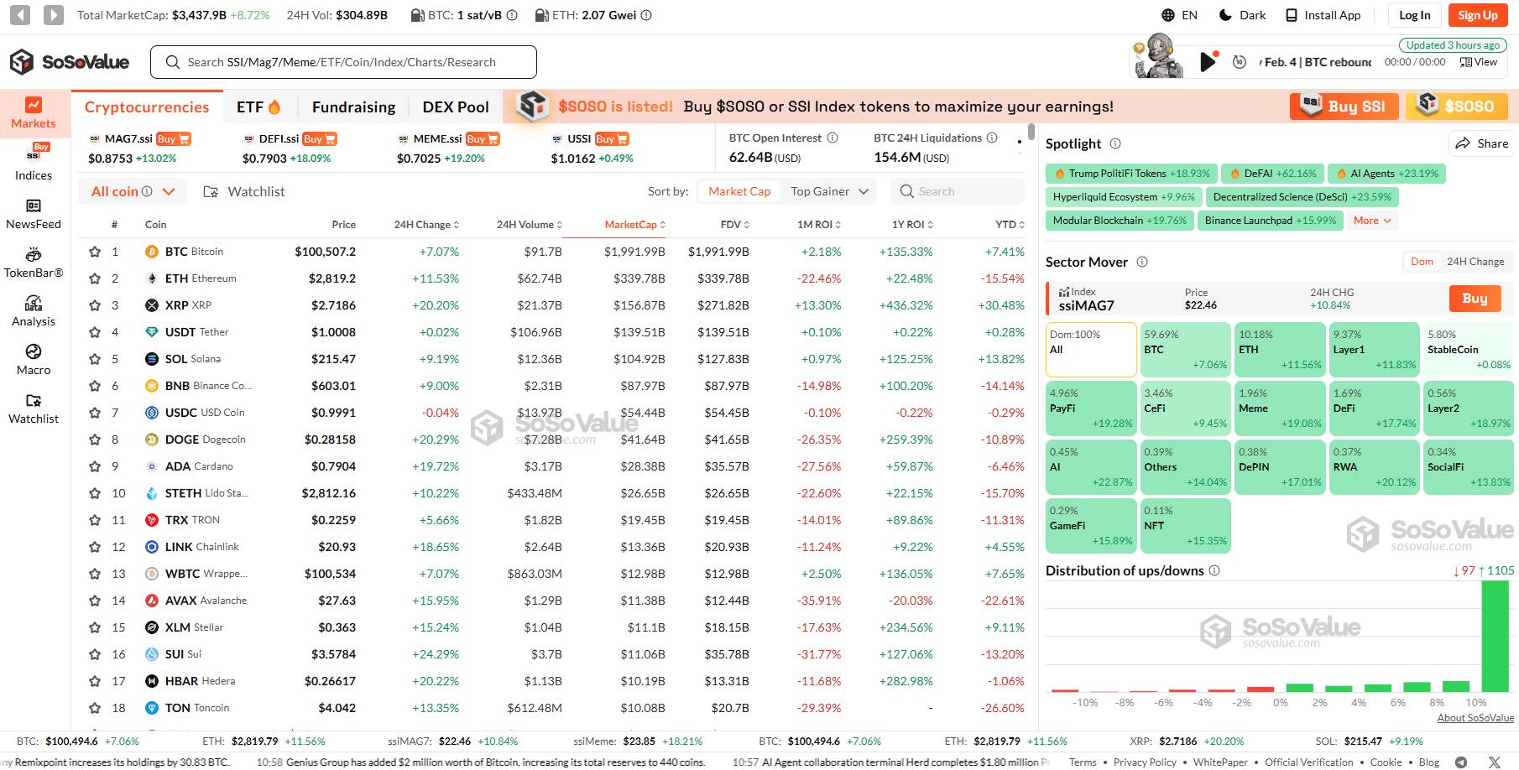
Task: Click the main search field
Action: point(343,62)
